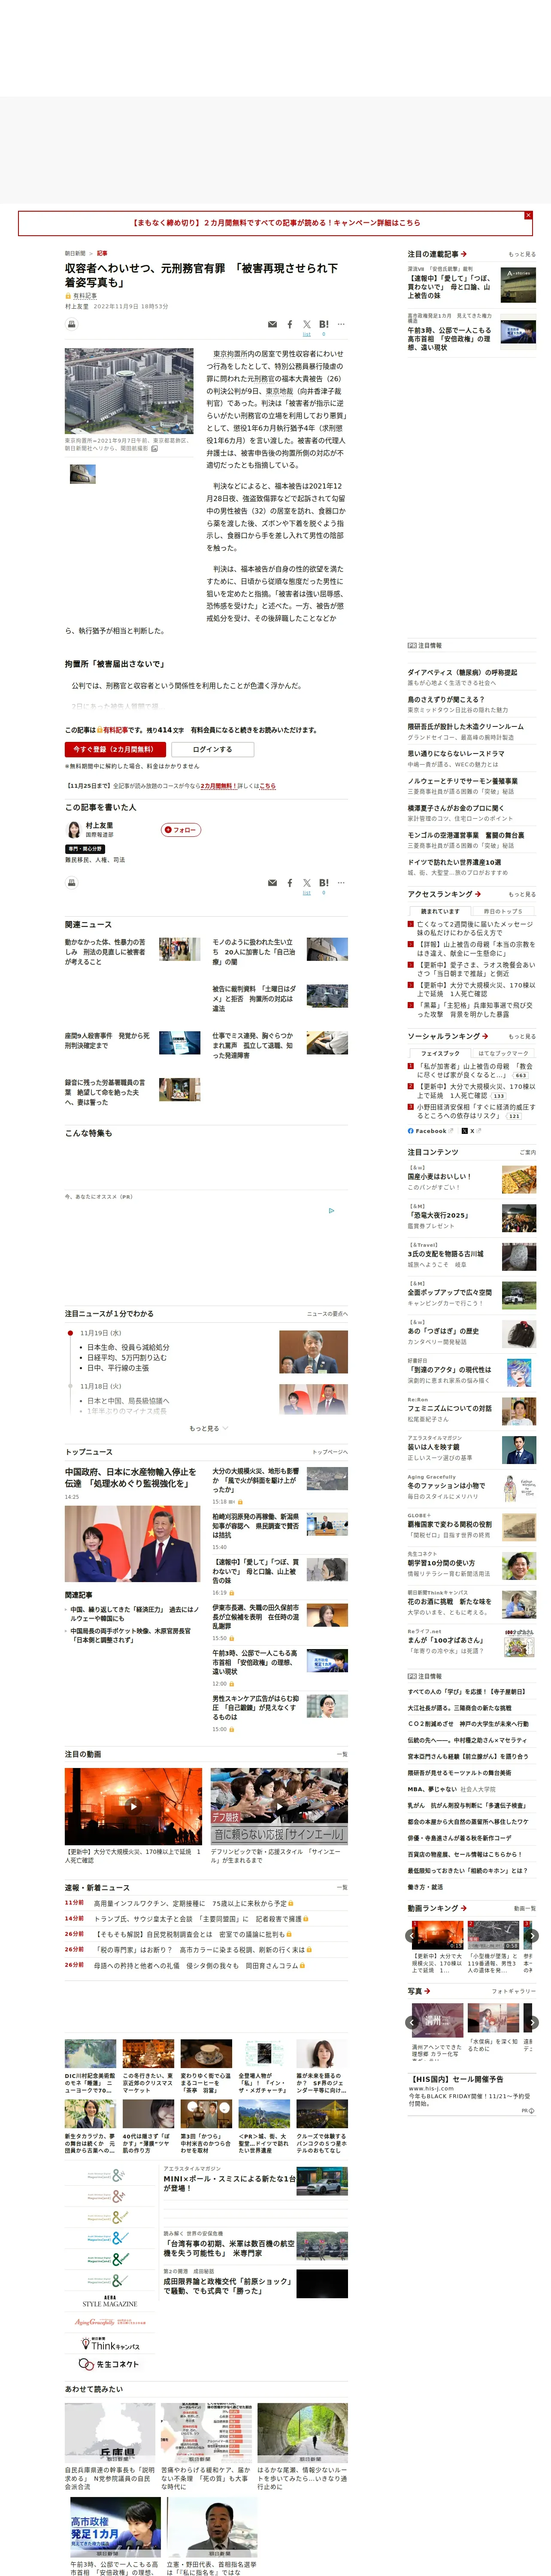
Task: Close the campaign banner with the X
Action: click(528, 215)
